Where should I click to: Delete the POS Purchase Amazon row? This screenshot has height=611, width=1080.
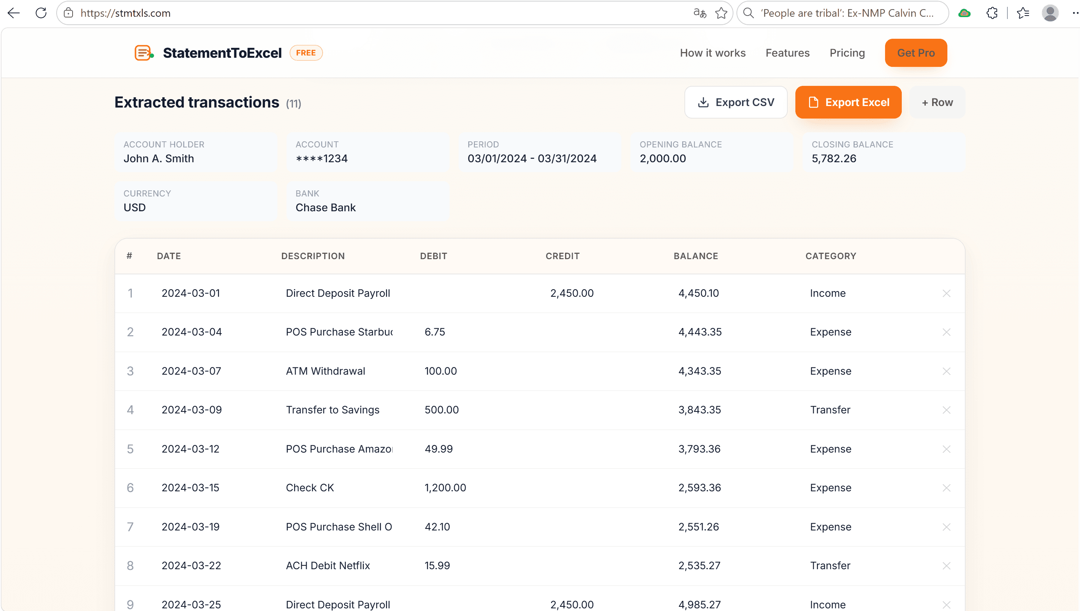click(x=947, y=449)
